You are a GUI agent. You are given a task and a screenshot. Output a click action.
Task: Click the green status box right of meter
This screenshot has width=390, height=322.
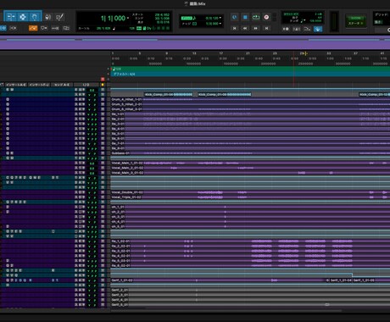[x=356, y=21]
